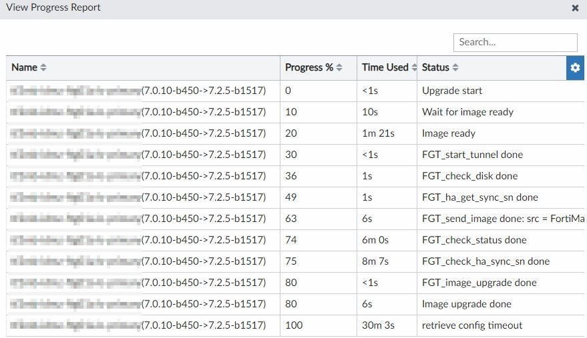Select the Upgrade start row

click(452, 91)
